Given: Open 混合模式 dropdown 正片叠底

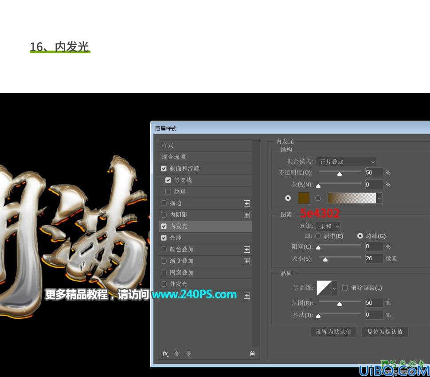Looking at the screenshot, I should pos(346,162).
